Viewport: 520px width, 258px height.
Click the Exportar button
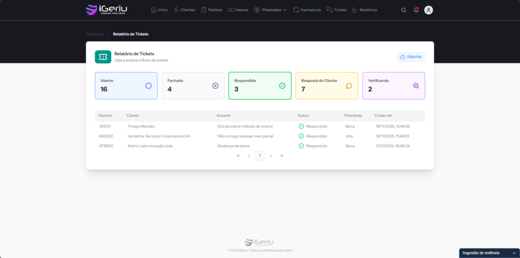[x=411, y=57]
